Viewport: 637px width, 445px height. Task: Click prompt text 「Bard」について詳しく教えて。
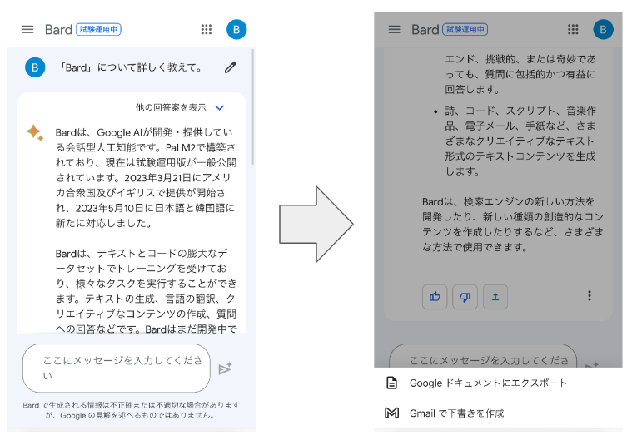click(x=130, y=67)
